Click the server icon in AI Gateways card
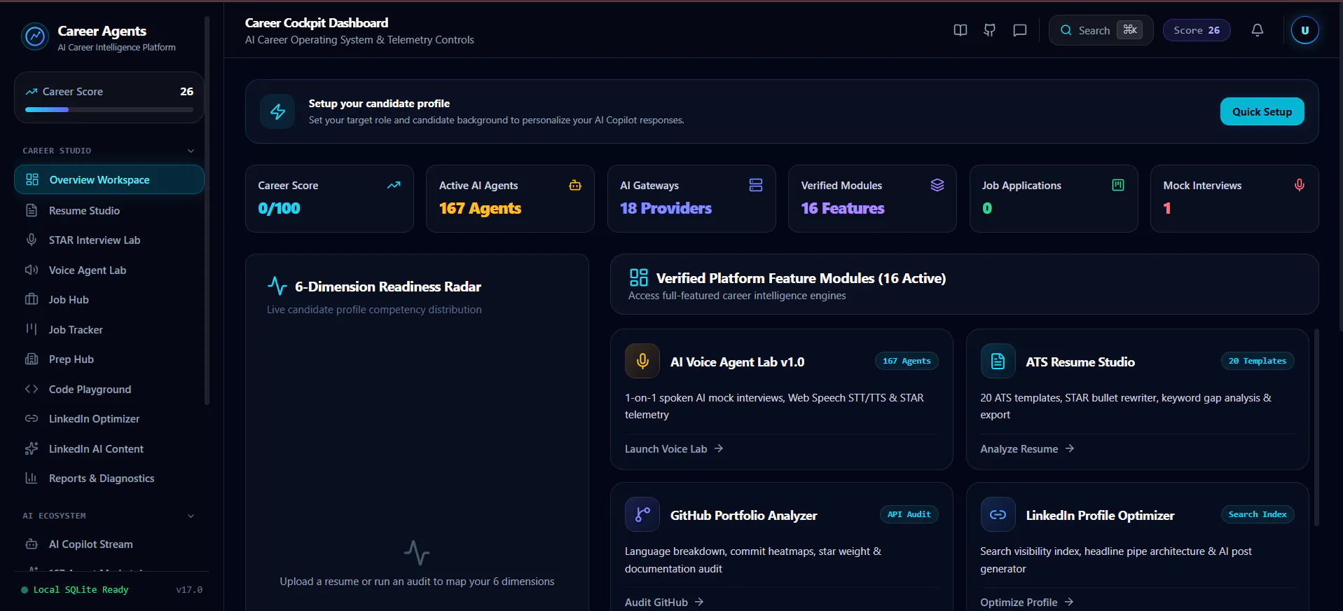This screenshot has height=611, width=1343. pyautogui.click(x=756, y=185)
